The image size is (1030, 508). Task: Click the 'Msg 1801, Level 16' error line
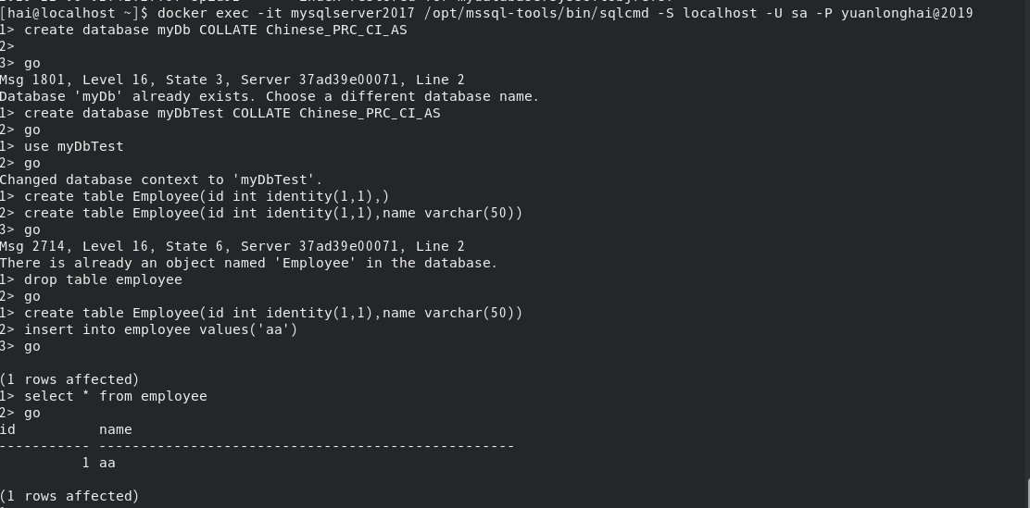232,80
